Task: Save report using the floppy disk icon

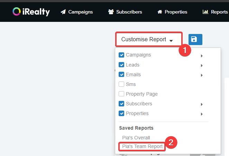Action: (195, 40)
